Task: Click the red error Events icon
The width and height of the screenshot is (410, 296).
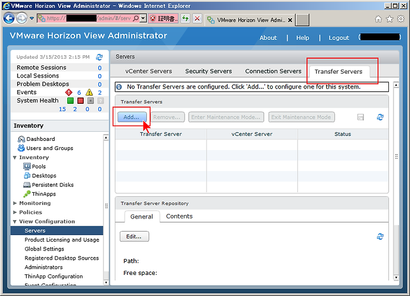Action: click(x=69, y=92)
